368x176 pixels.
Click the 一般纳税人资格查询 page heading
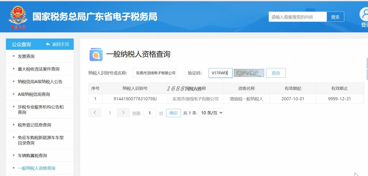pos(138,54)
